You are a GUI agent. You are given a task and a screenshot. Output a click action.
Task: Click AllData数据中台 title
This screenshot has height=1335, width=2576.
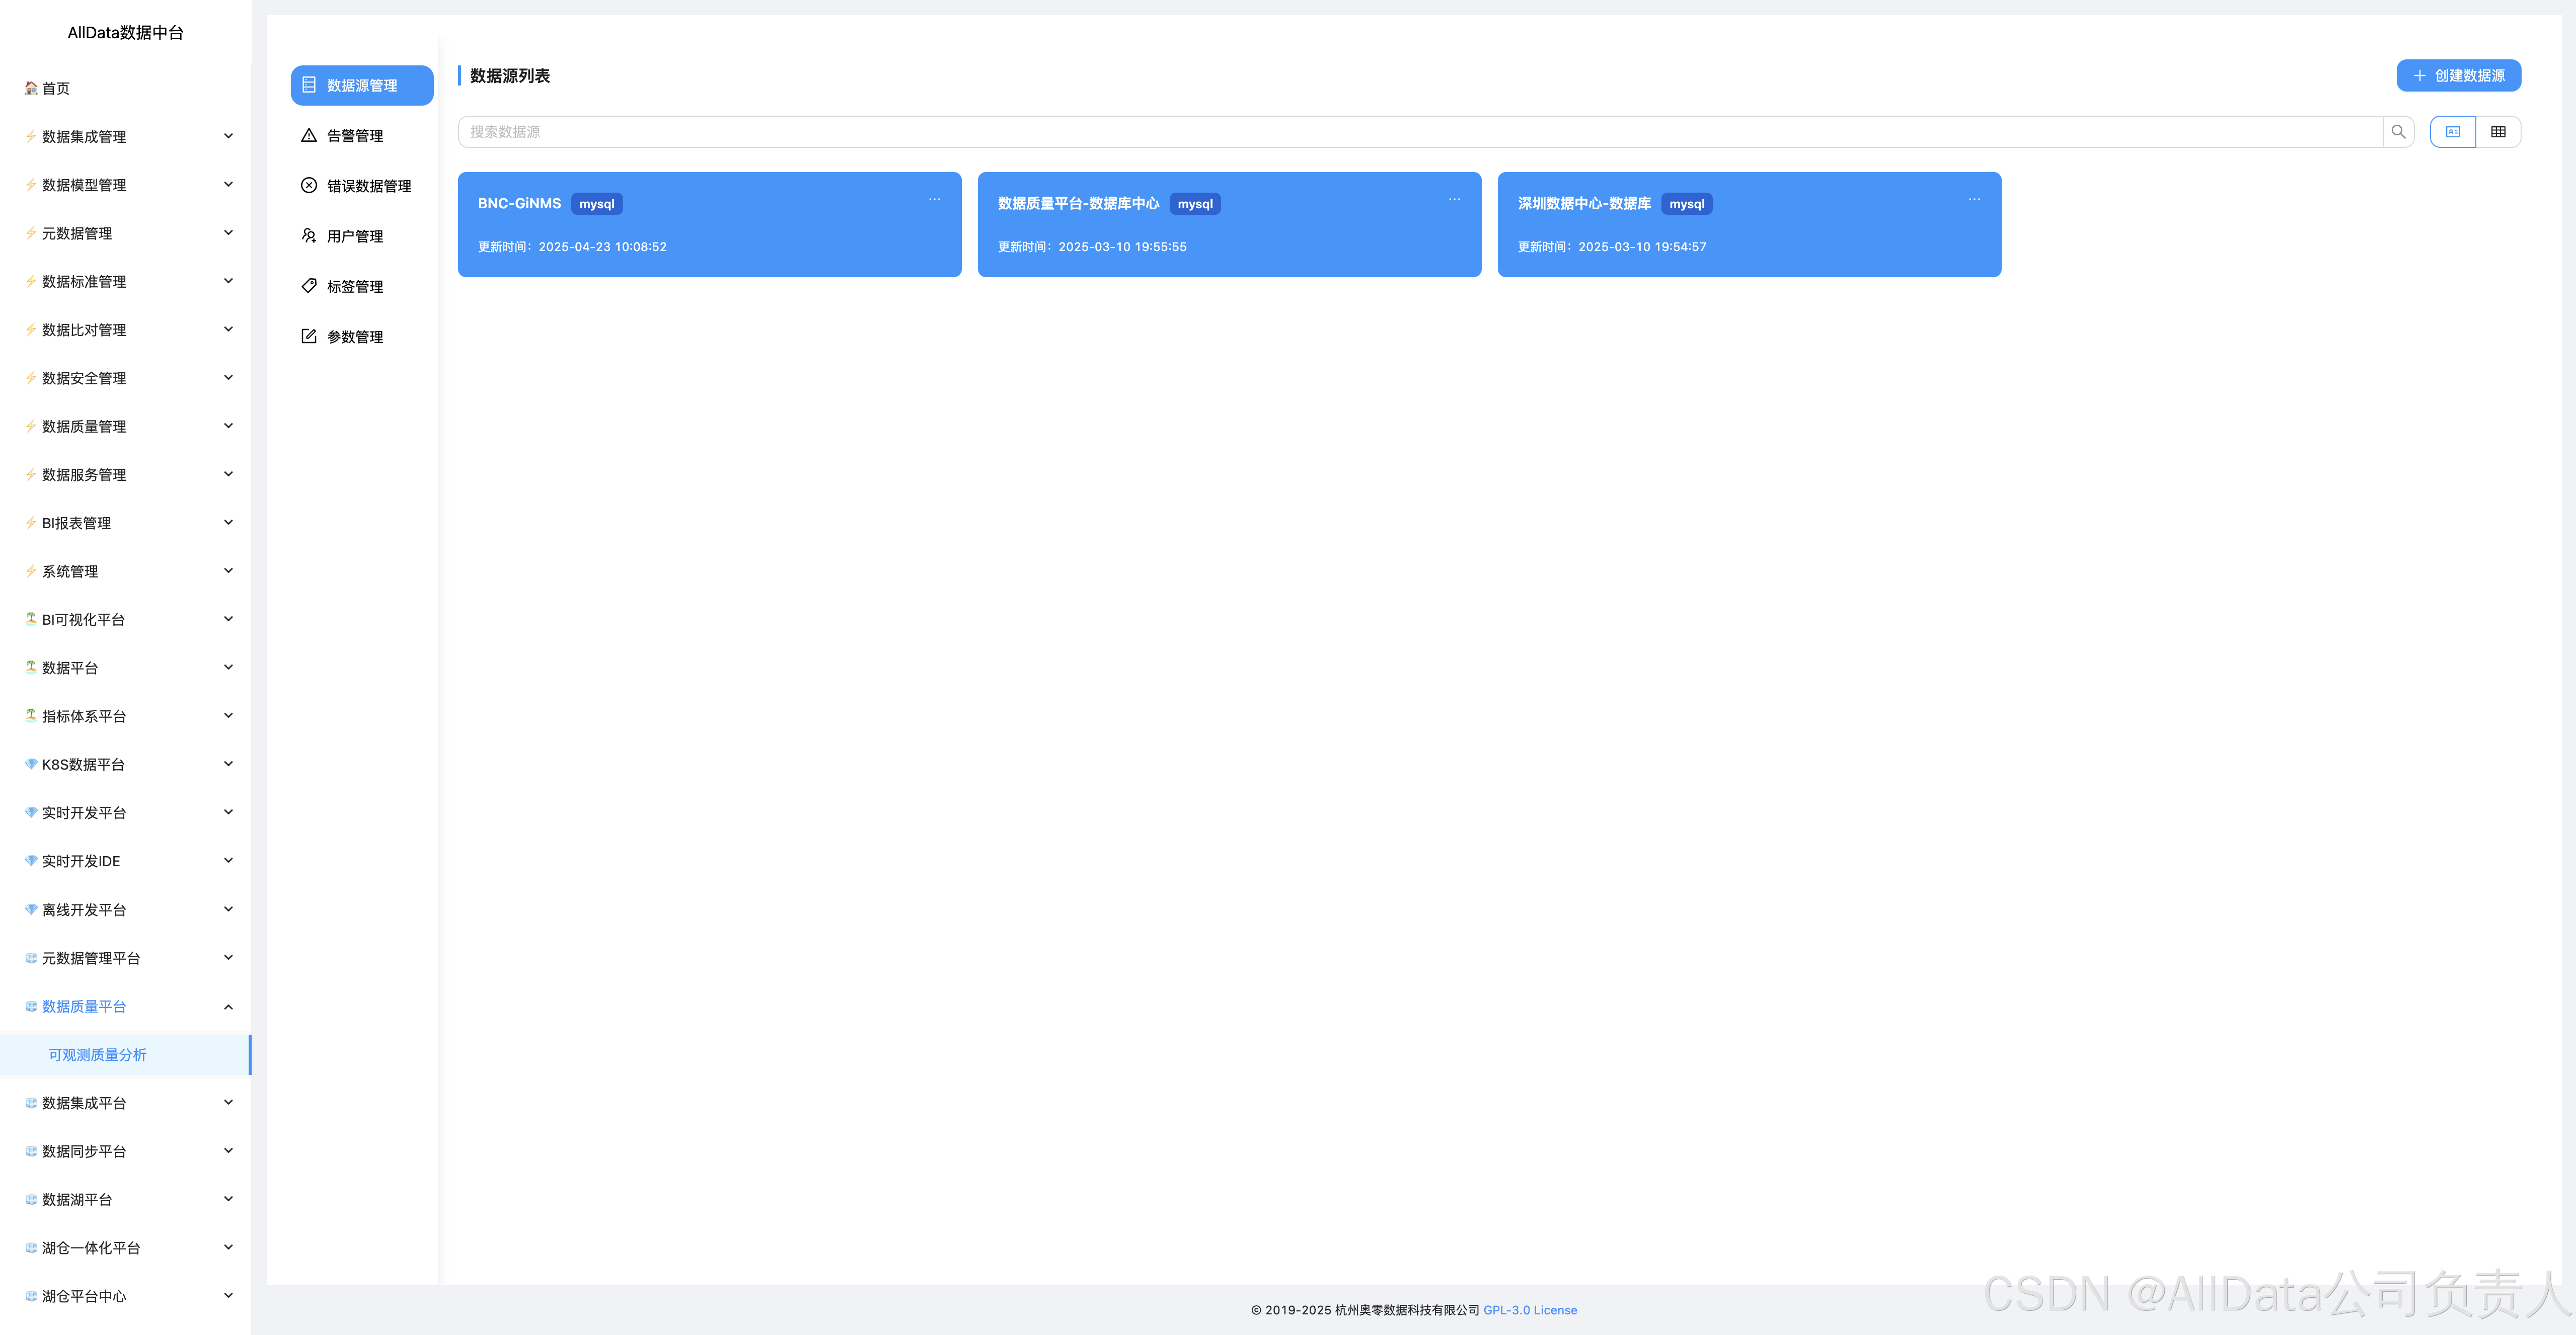(125, 33)
